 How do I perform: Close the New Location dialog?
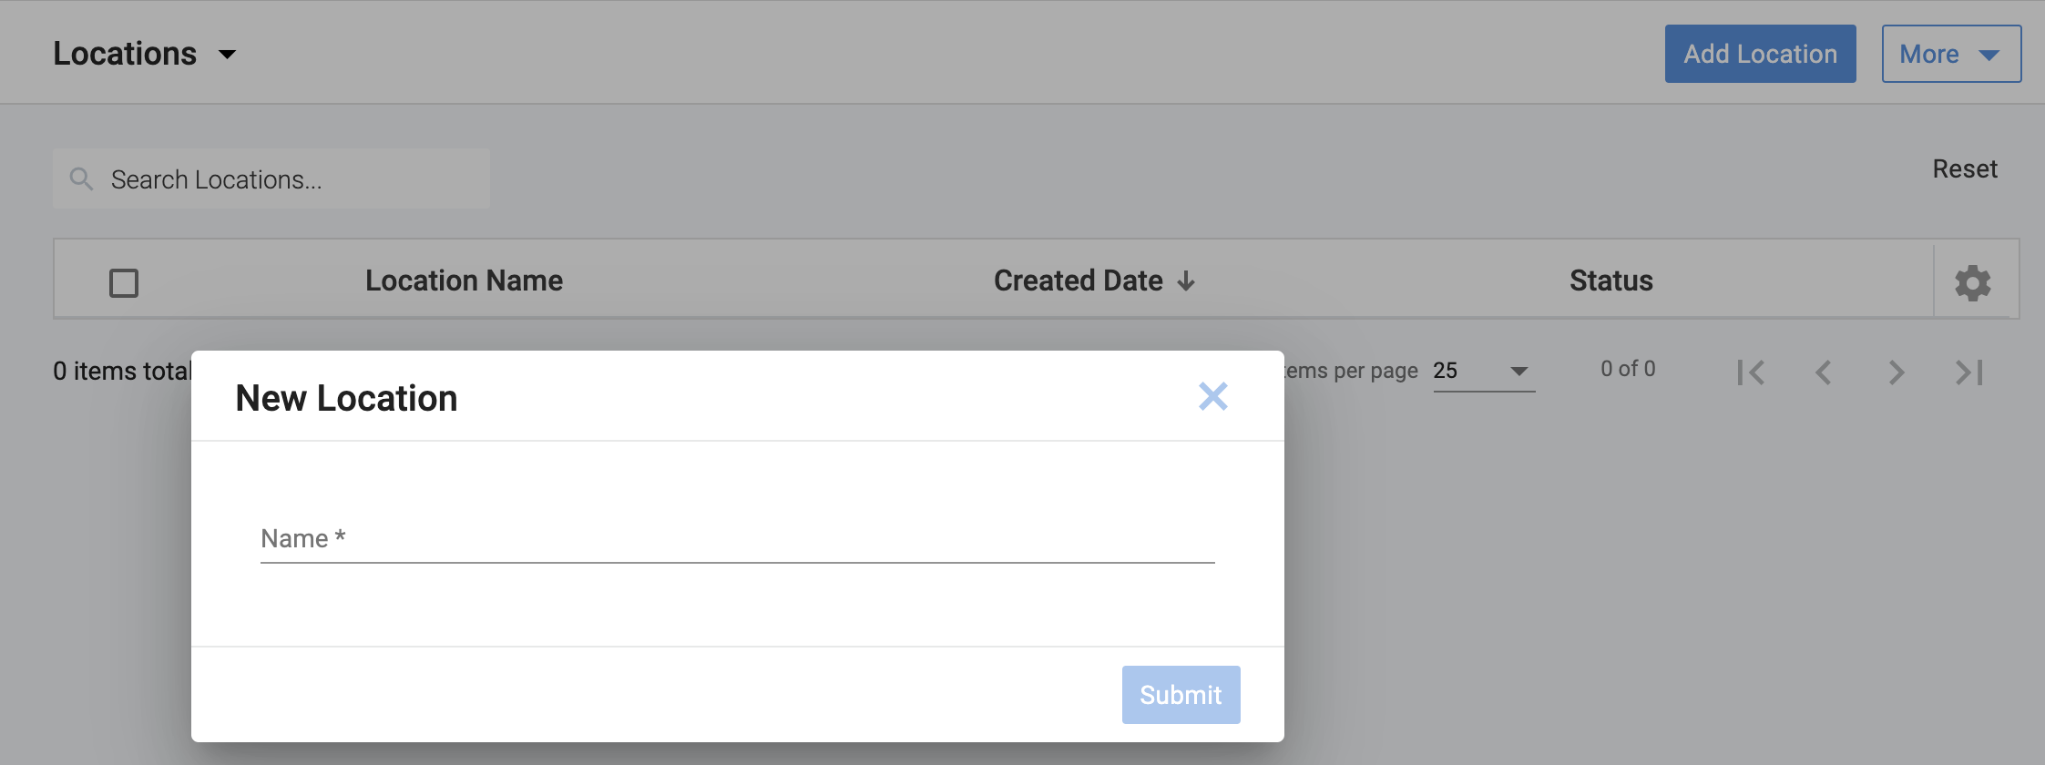1212,396
